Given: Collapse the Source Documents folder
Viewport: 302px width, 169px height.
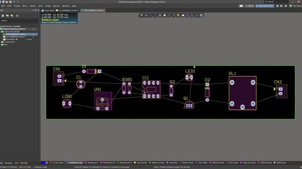Looking at the screenshot, I should click(x=0, y=31).
